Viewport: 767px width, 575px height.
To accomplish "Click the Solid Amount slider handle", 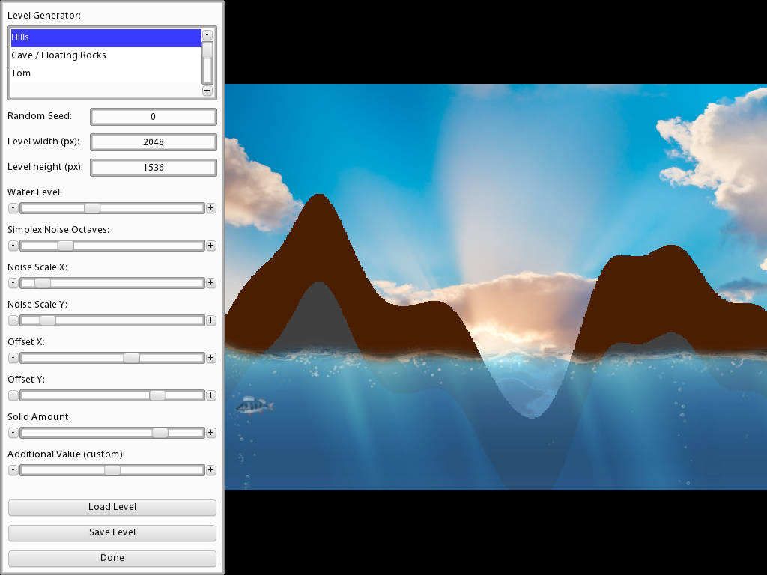I will (160, 433).
